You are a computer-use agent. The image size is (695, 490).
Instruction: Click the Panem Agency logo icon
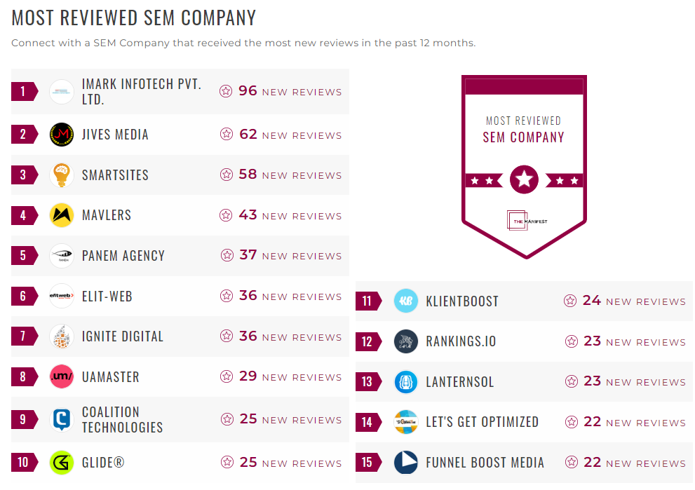point(62,256)
